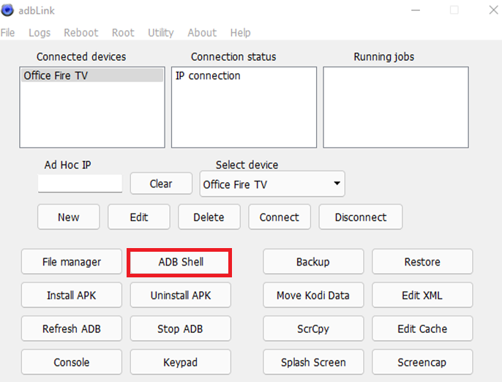The height and width of the screenshot is (382, 502).
Task: Click the Disconnect button
Action: (361, 217)
